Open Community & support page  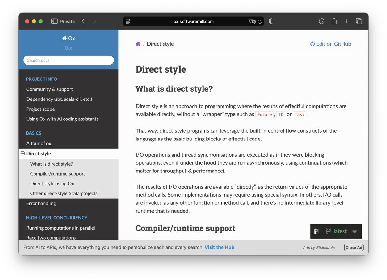pos(50,89)
